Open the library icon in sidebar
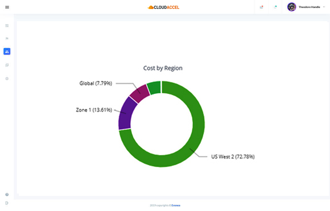The image size is (330, 211). 7,65
